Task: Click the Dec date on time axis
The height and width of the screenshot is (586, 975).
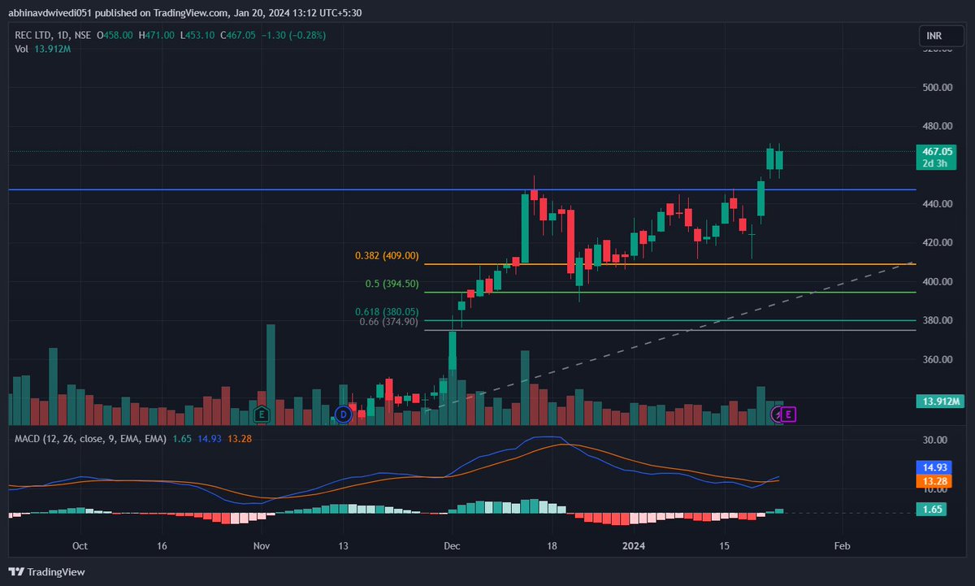Action: pos(453,546)
